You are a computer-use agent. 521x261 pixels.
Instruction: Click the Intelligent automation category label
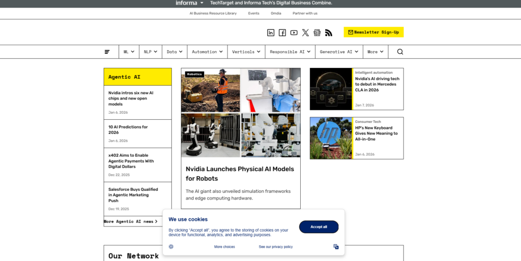tap(373, 73)
